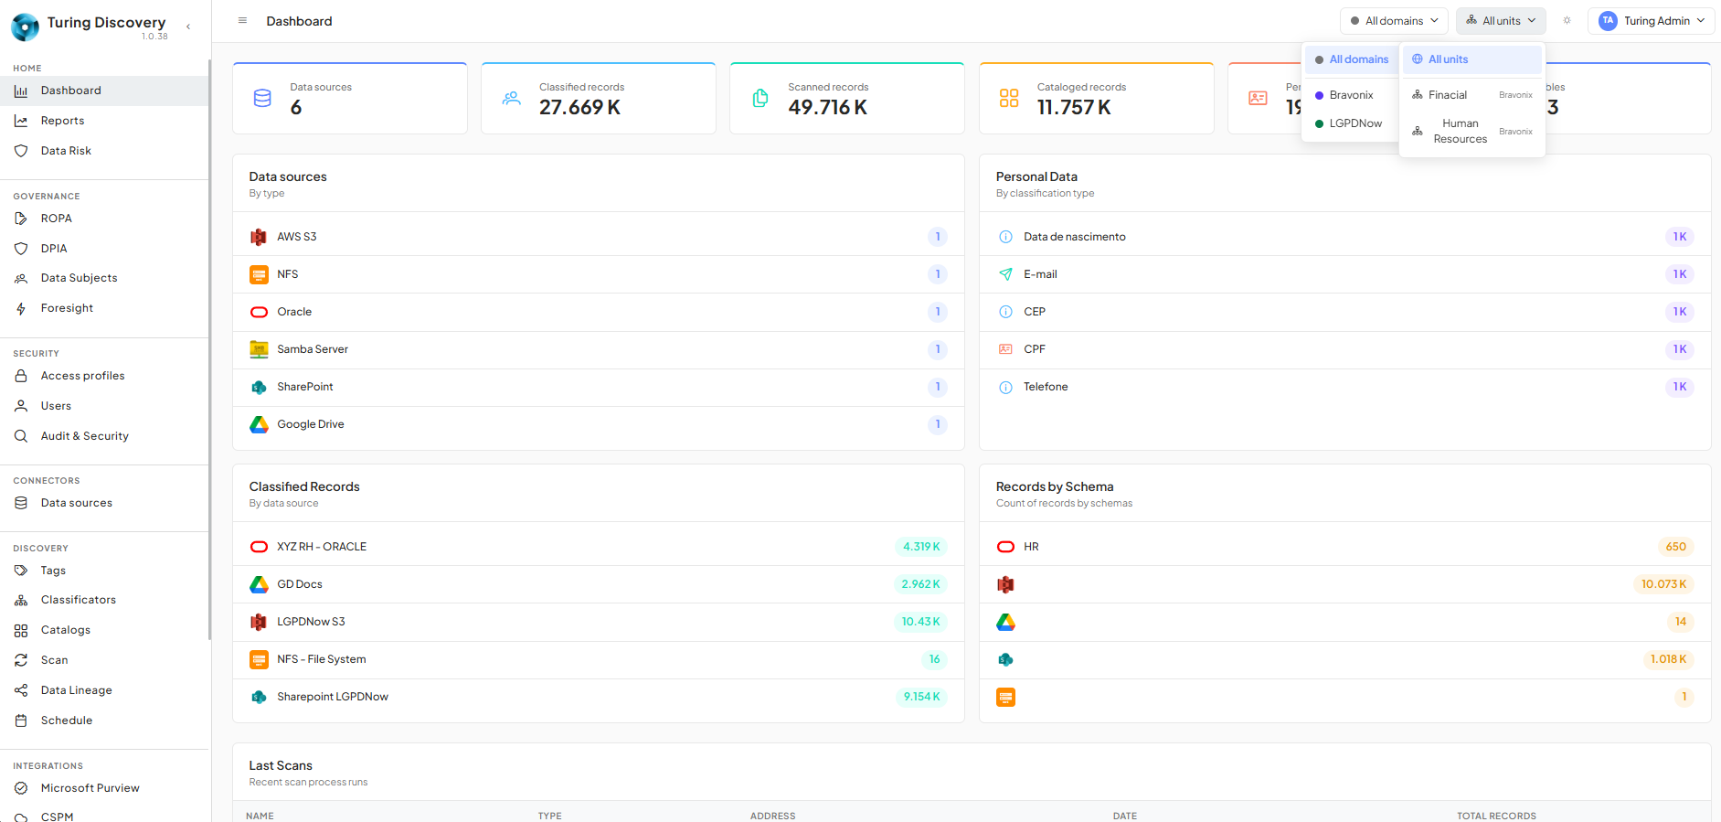Navigate to Data Subjects

105,278
